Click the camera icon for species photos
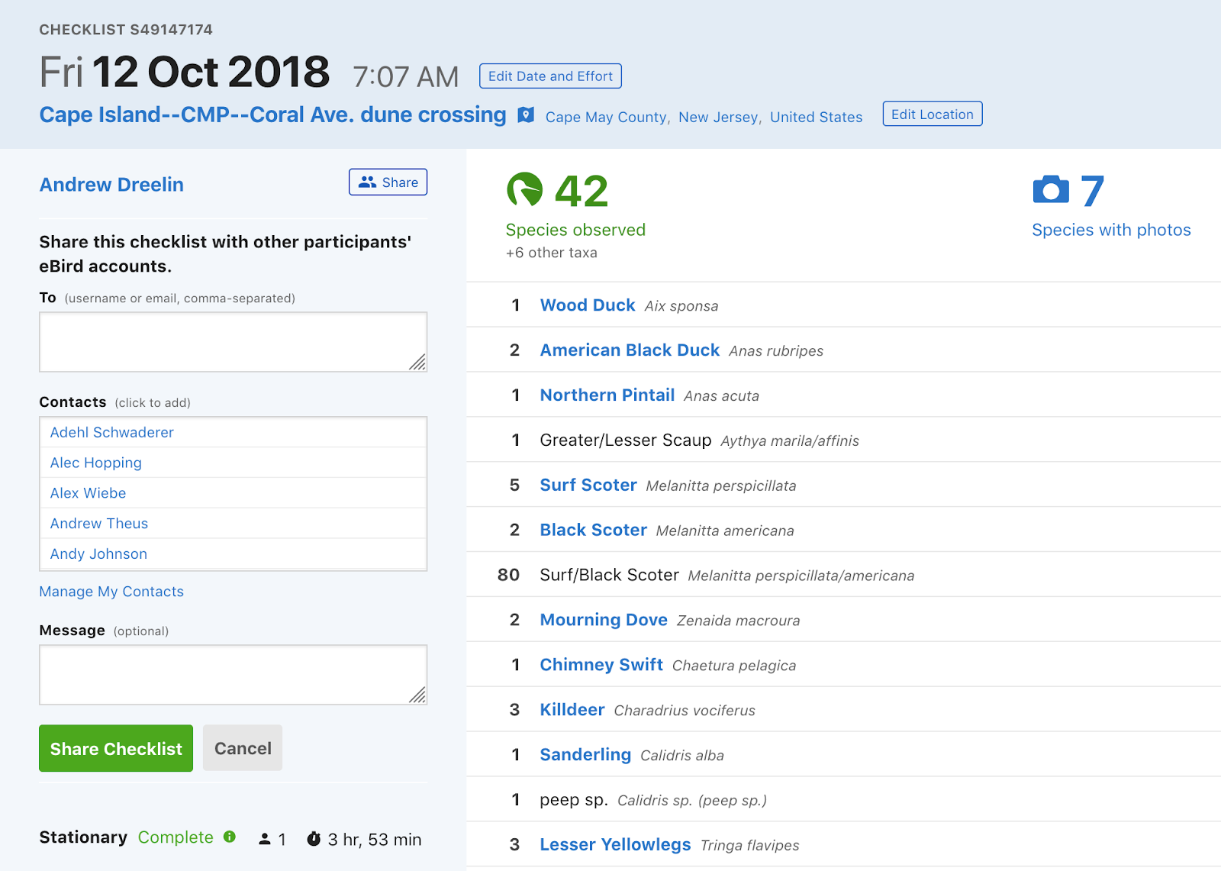Viewport: 1221px width, 871px height. 1051,190
